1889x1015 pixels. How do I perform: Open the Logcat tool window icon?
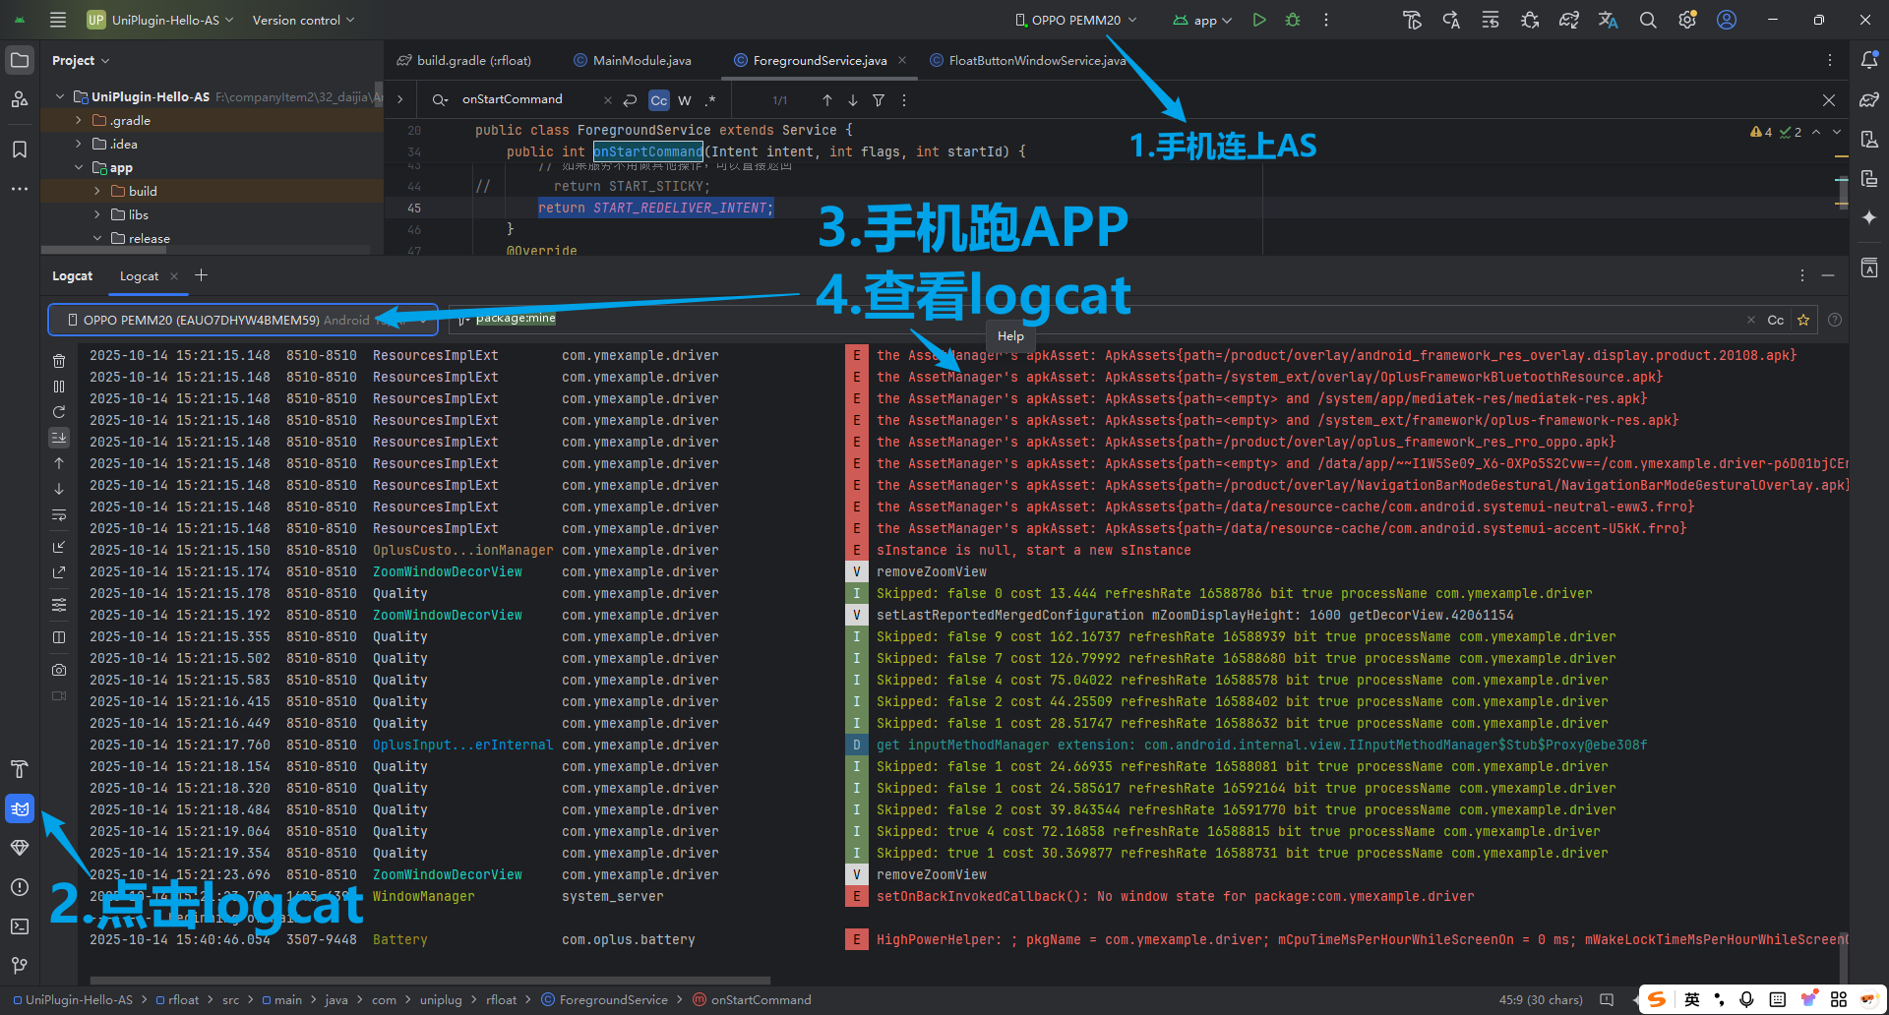(20, 808)
